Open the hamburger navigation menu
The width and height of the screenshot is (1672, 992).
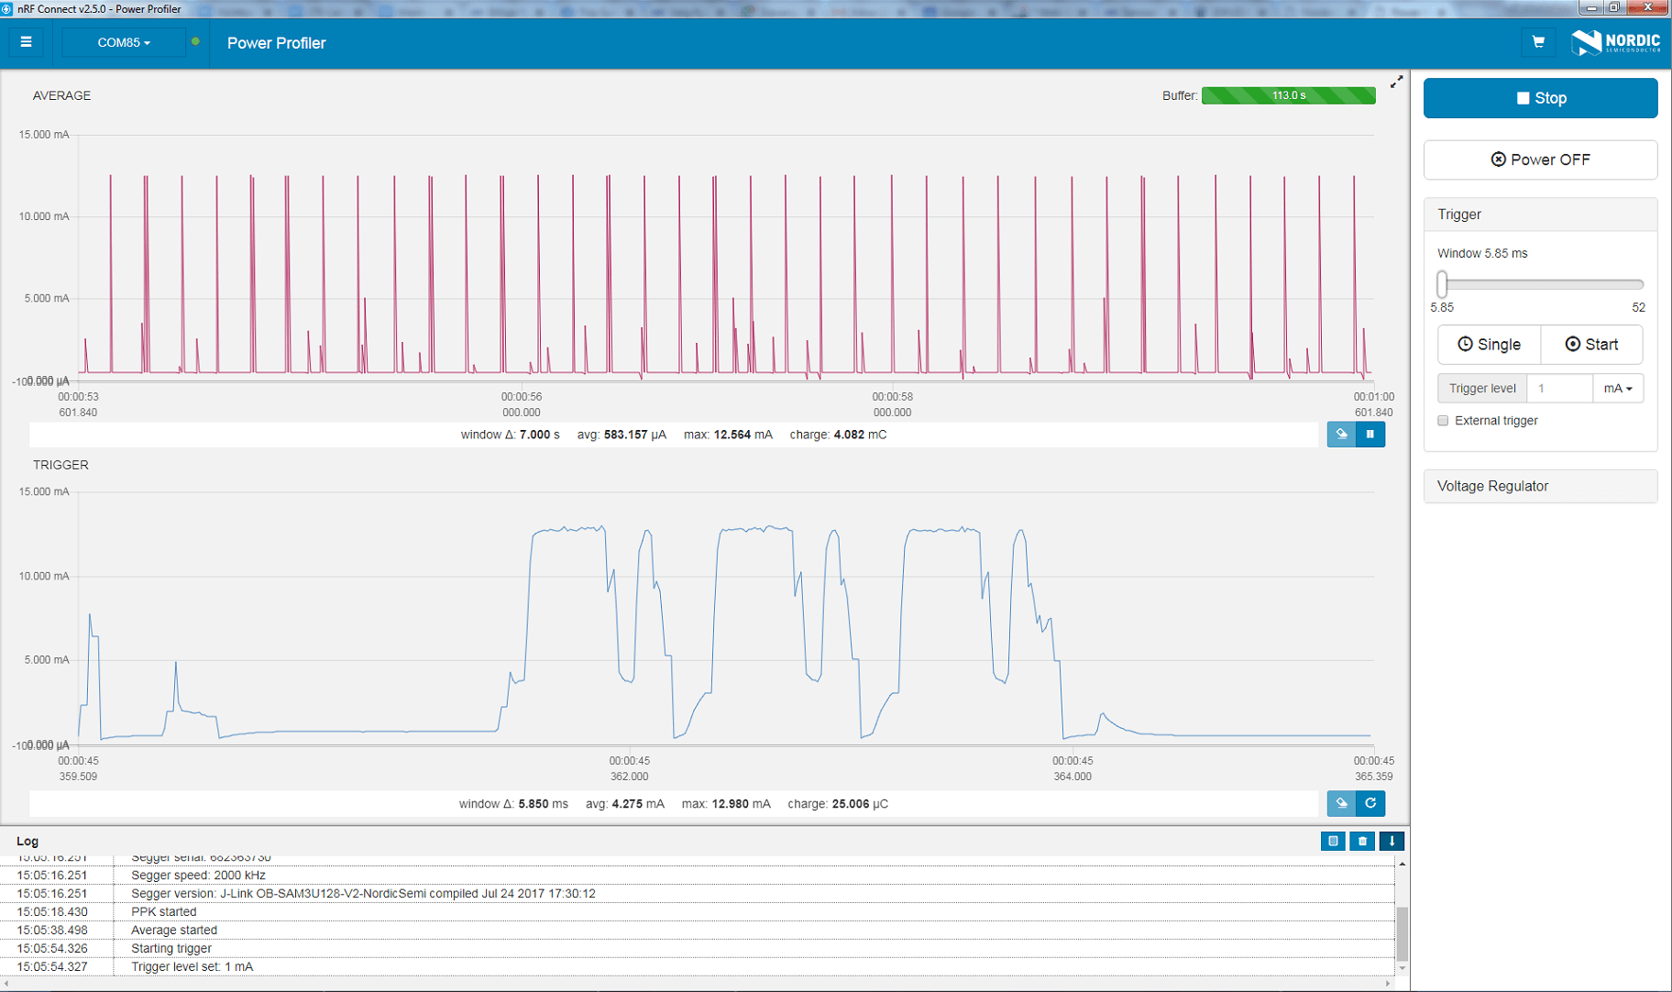click(26, 42)
